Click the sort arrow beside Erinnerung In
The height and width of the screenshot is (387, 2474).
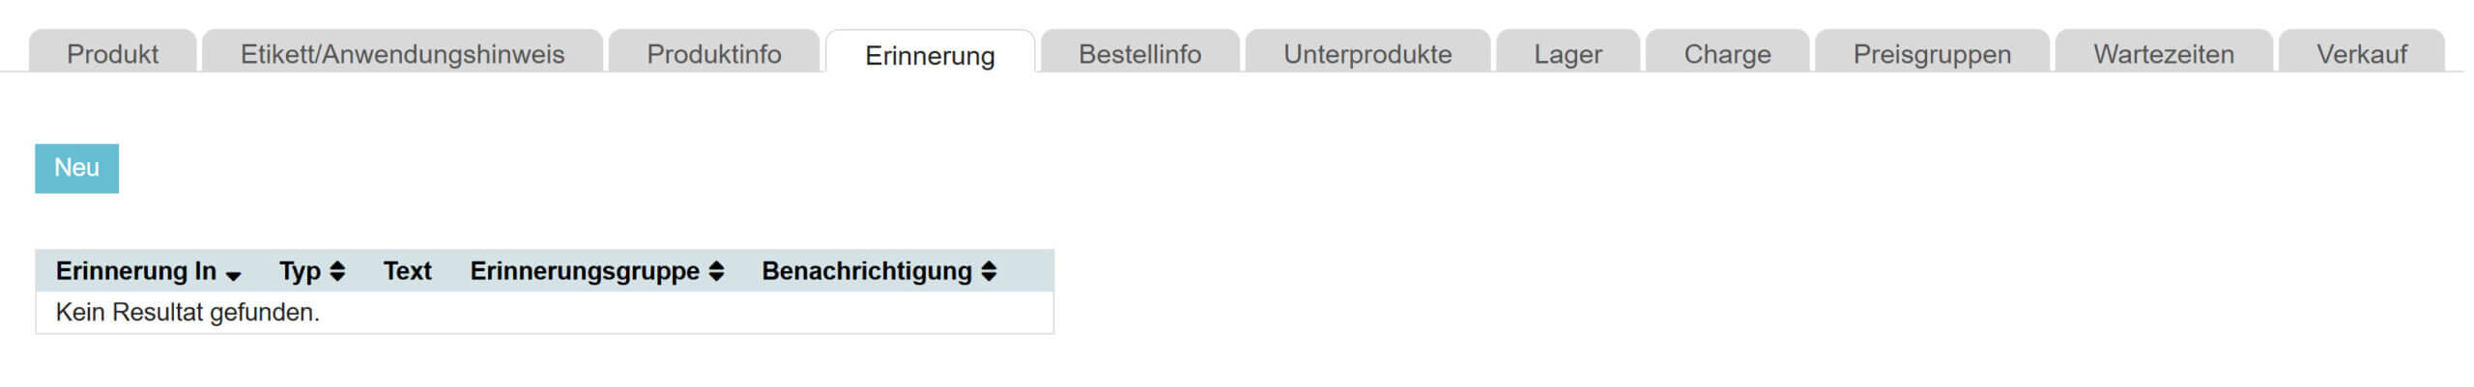tap(233, 275)
